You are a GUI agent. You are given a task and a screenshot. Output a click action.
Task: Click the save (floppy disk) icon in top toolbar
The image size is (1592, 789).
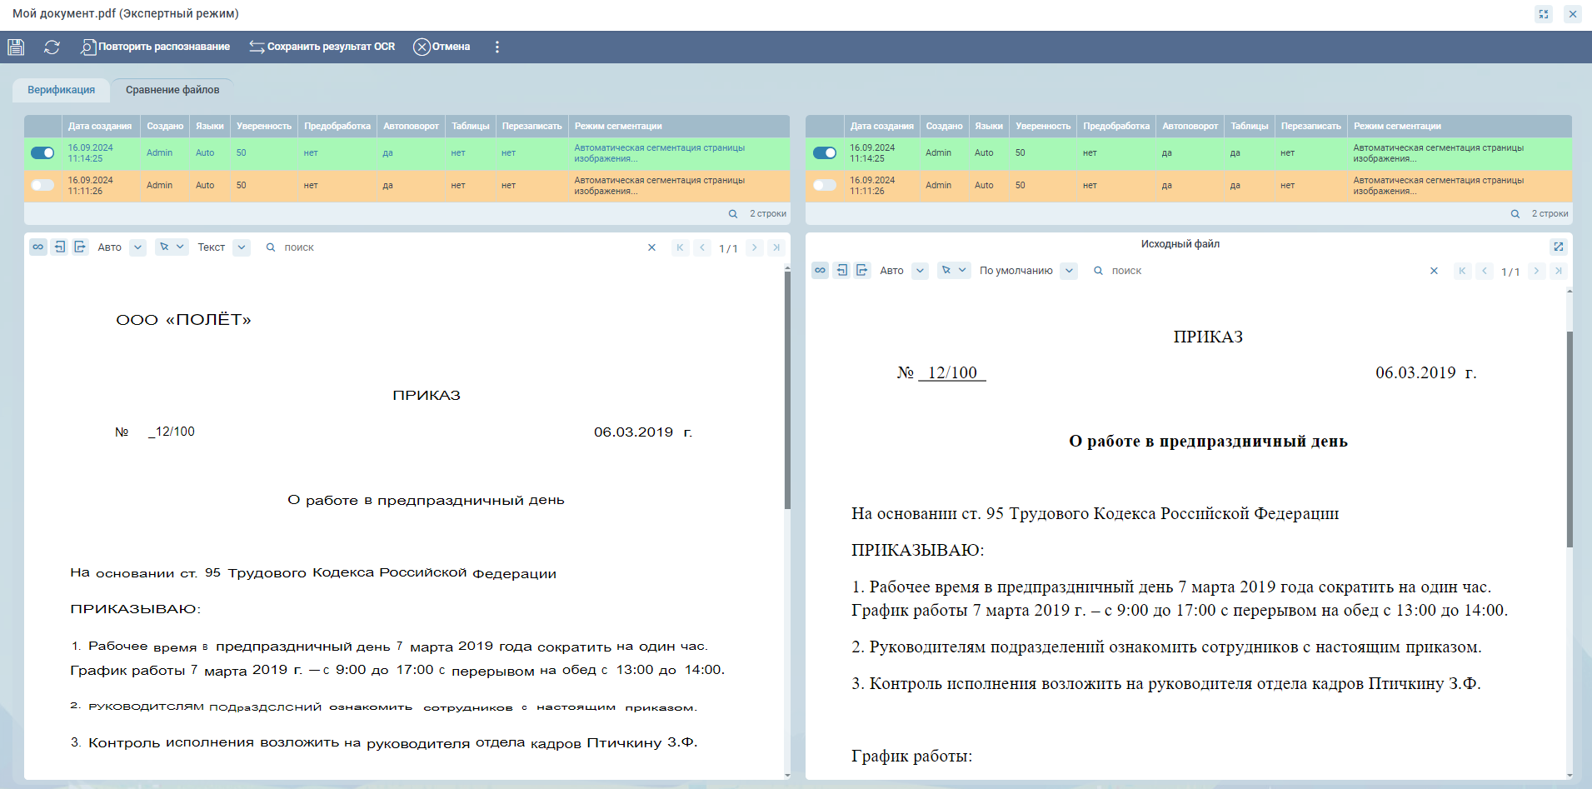(x=16, y=47)
